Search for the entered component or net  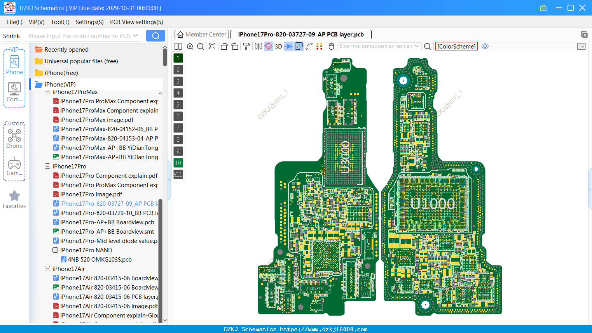(x=427, y=47)
